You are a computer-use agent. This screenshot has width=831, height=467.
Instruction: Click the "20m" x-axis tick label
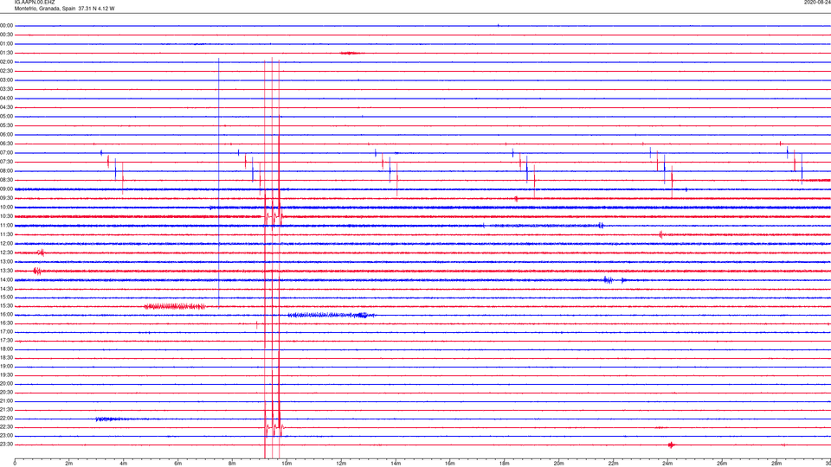558,464
